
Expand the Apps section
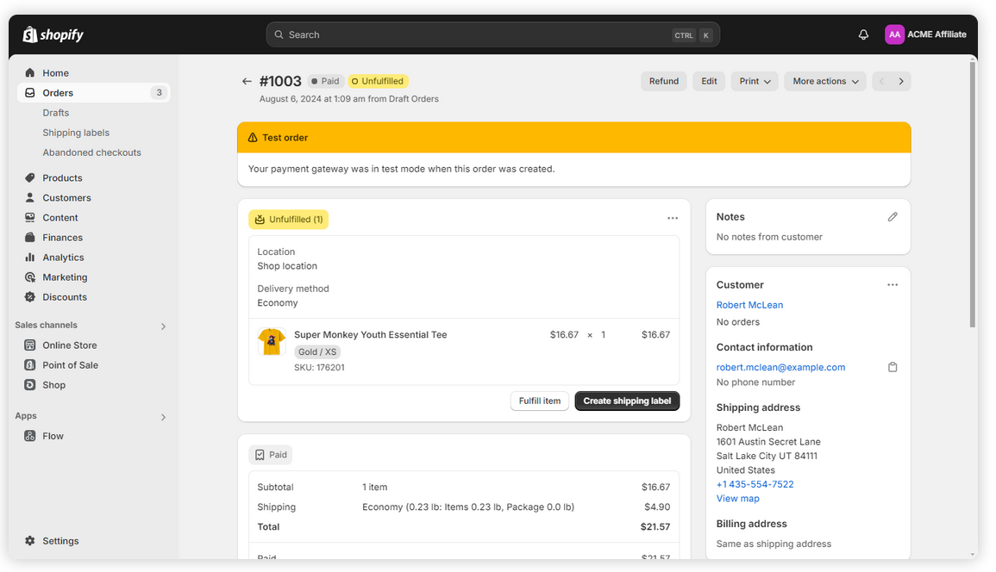[x=163, y=417]
